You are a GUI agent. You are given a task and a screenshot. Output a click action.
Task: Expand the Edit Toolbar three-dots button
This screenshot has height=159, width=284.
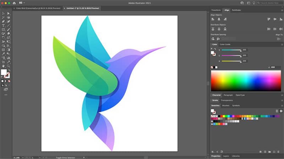6,95
